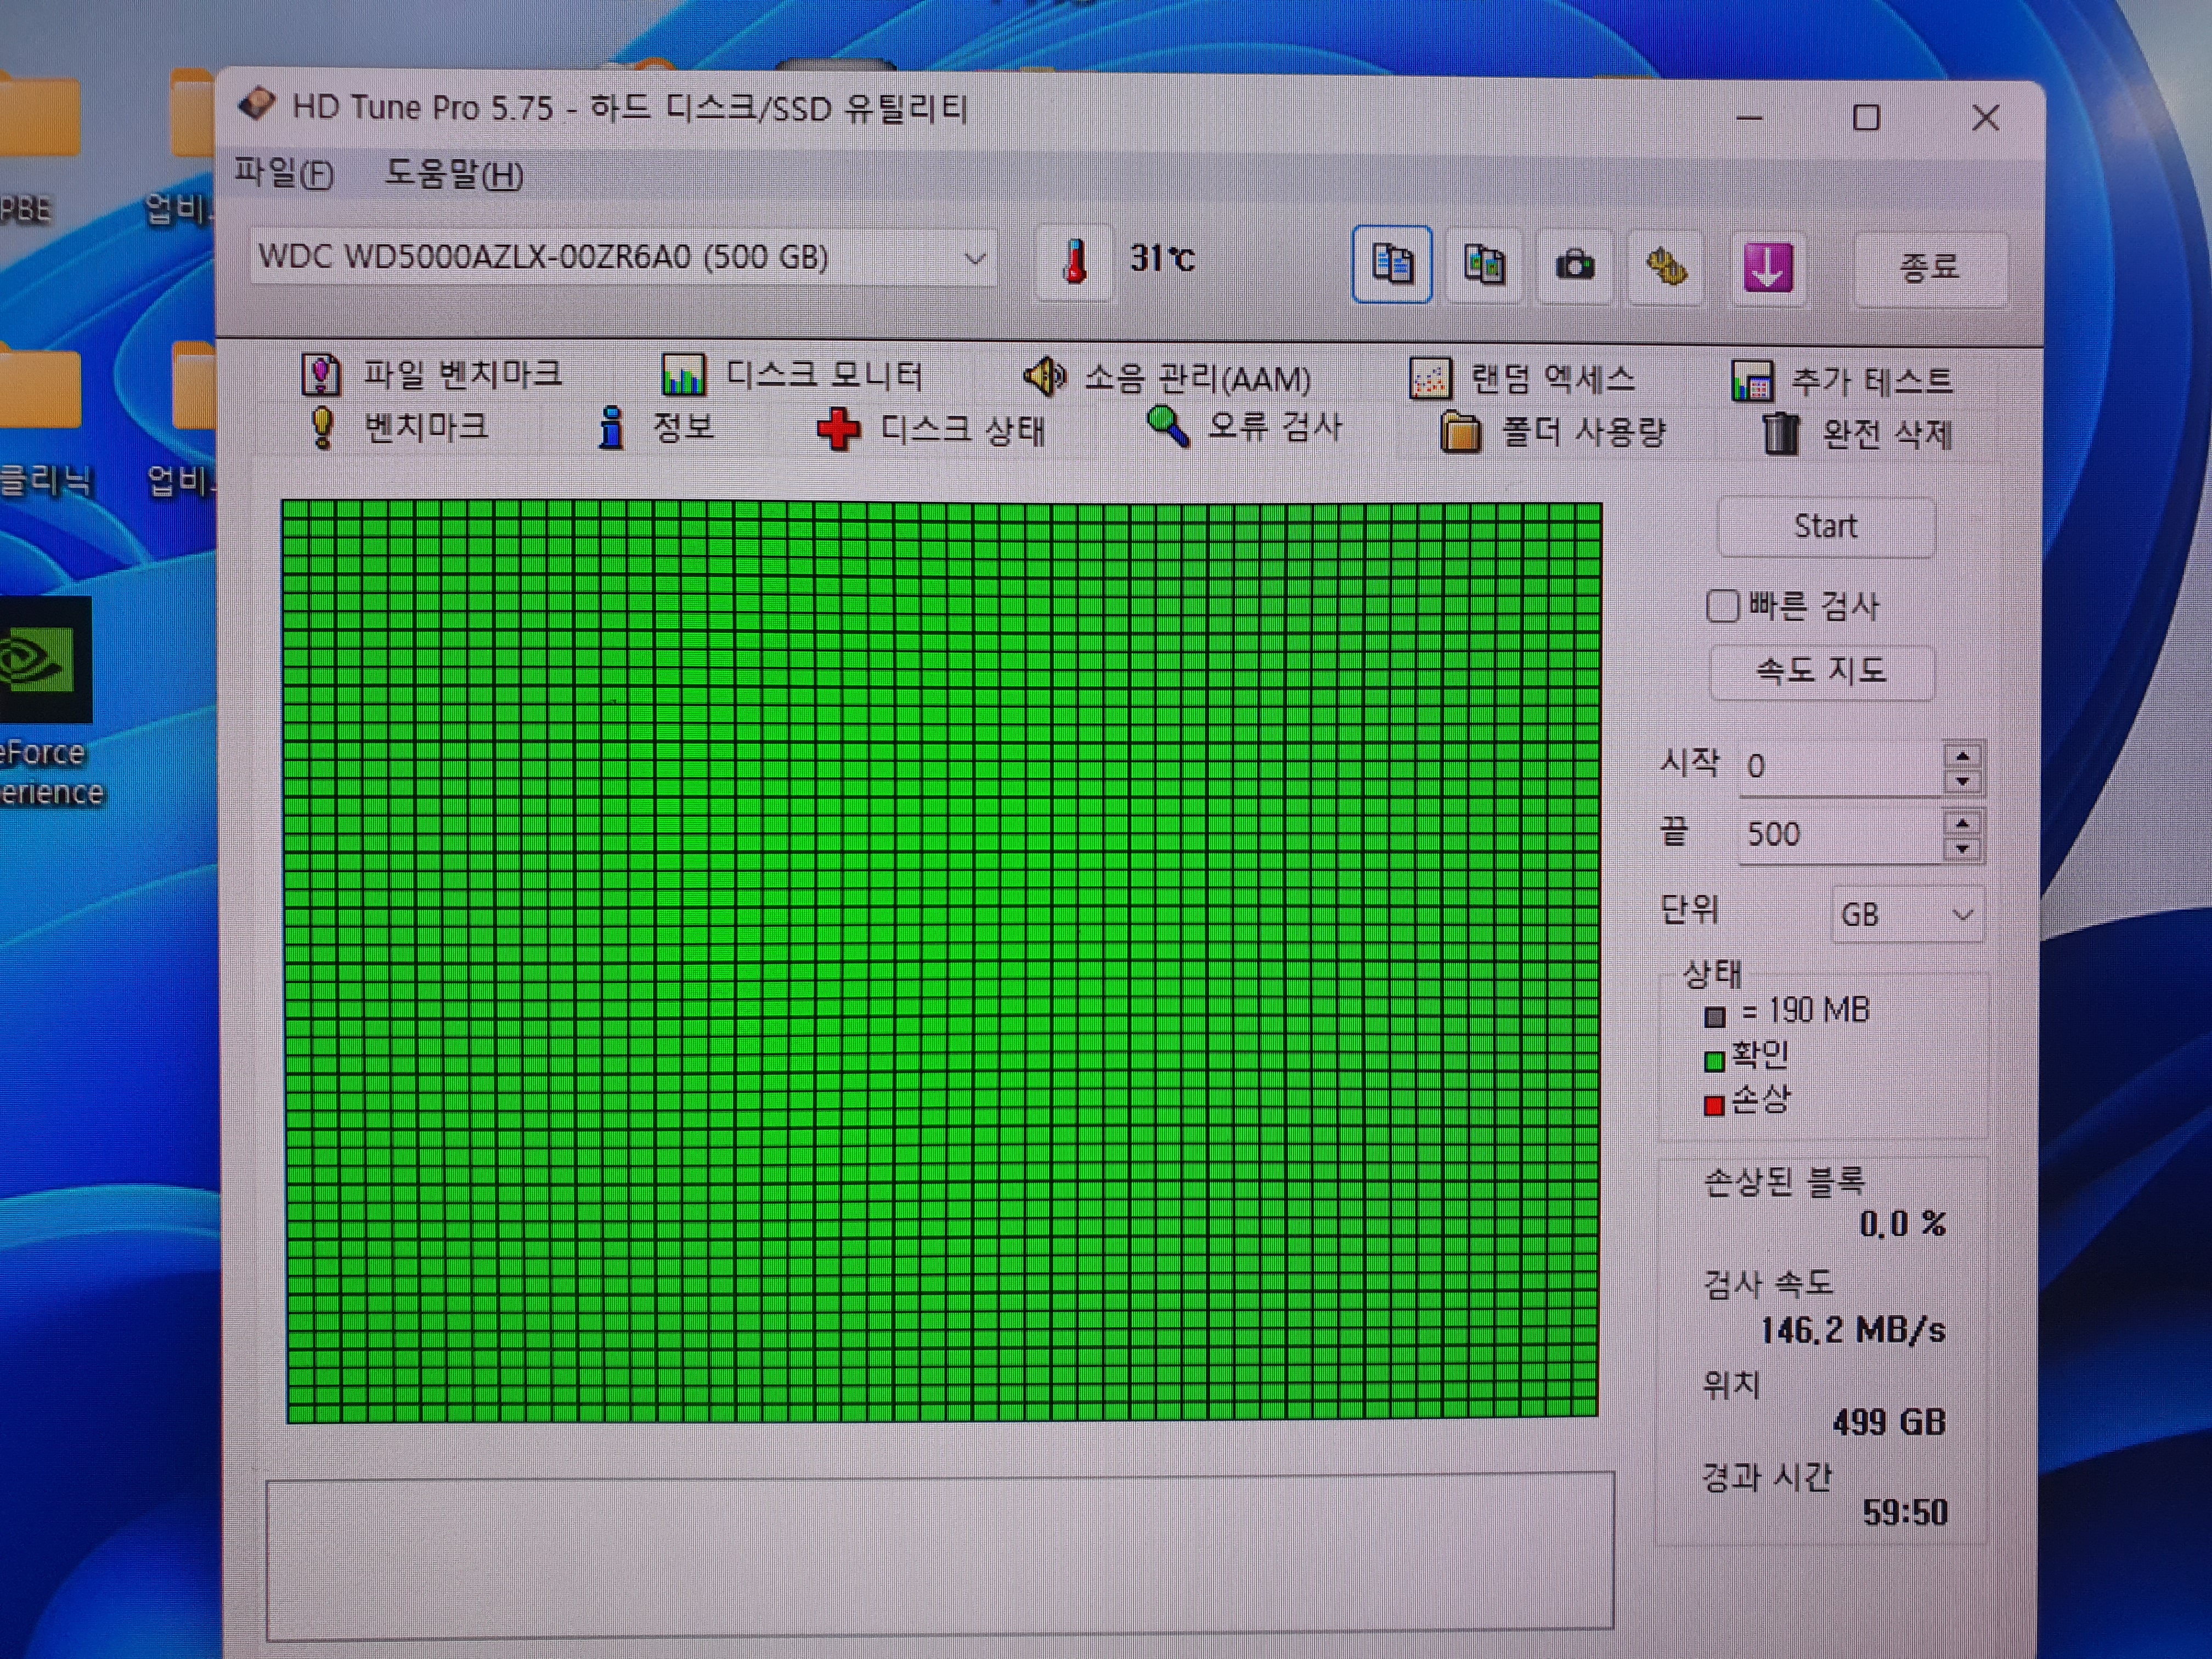Increase the 끝 value with up arrow
Viewport: 2212px width, 1659px height.
(x=1963, y=823)
